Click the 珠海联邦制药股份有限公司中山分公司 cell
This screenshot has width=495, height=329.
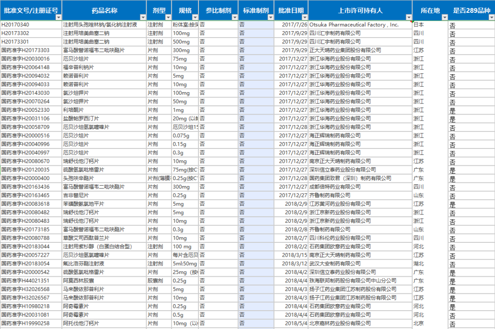(360, 281)
